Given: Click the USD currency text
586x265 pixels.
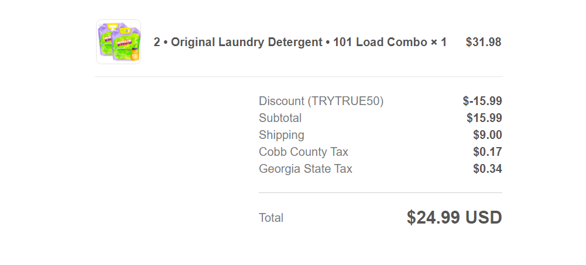Looking at the screenshot, I should [x=484, y=217].
